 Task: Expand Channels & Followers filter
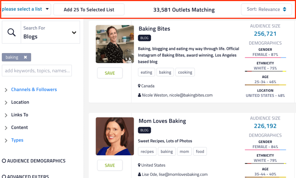click(6, 90)
